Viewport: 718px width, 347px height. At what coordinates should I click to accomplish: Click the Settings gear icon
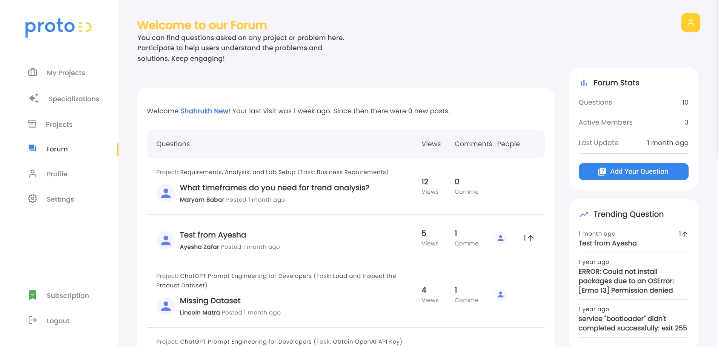33,199
